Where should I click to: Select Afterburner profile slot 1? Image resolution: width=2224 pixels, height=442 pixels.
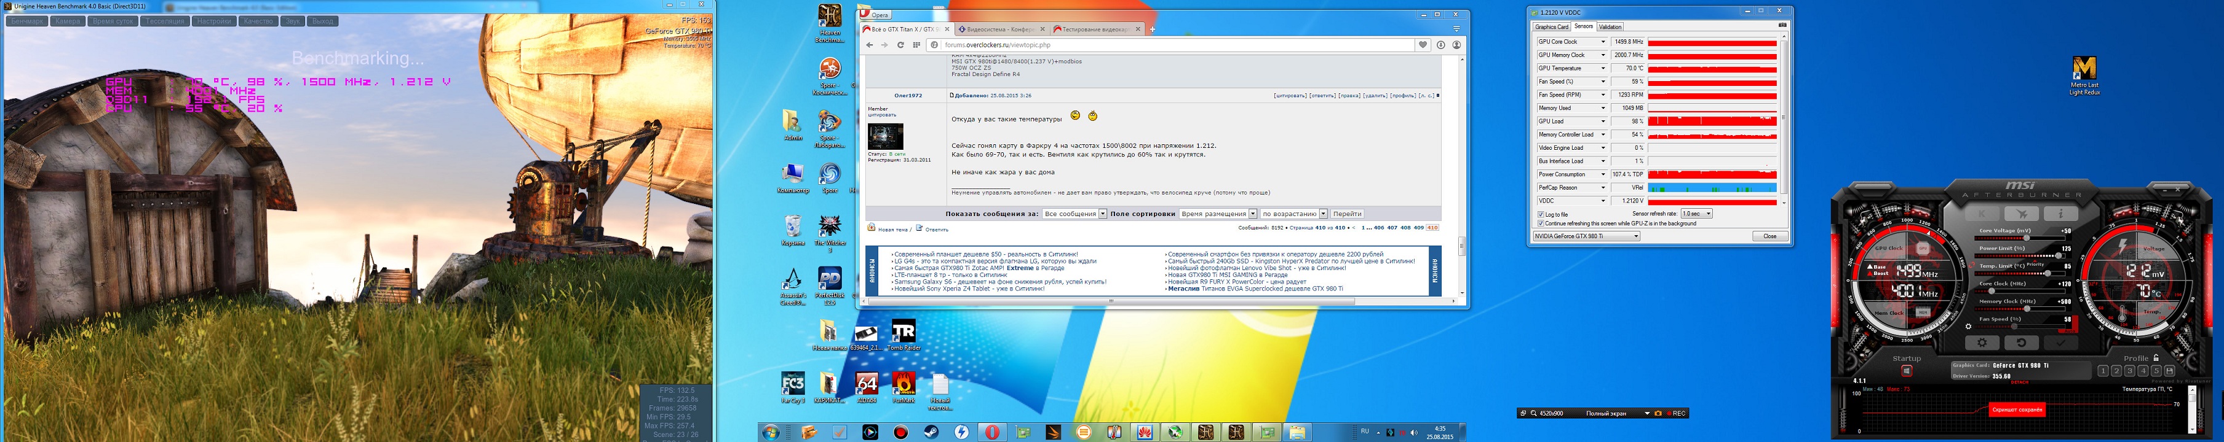2103,371
